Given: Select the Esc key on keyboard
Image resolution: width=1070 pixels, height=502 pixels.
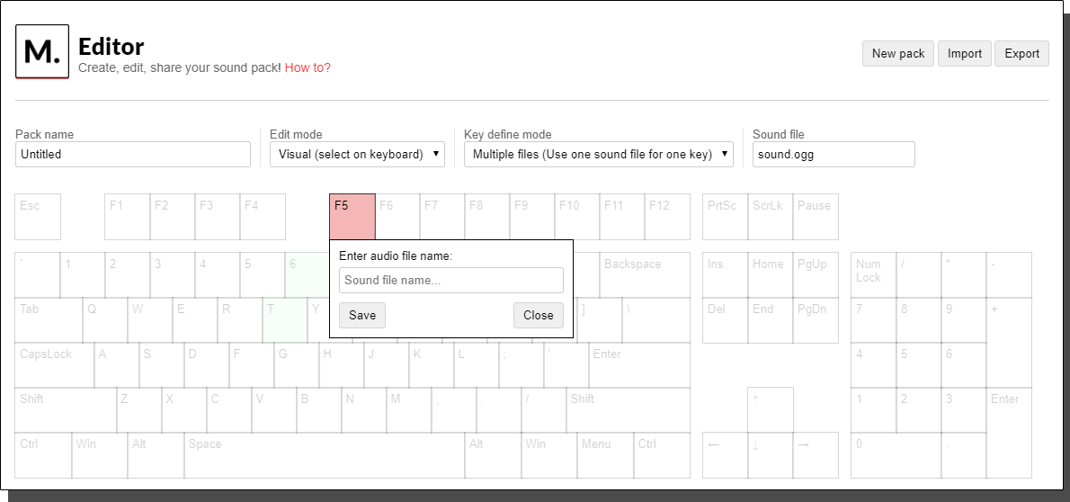Looking at the screenshot, I should (38, 216).
